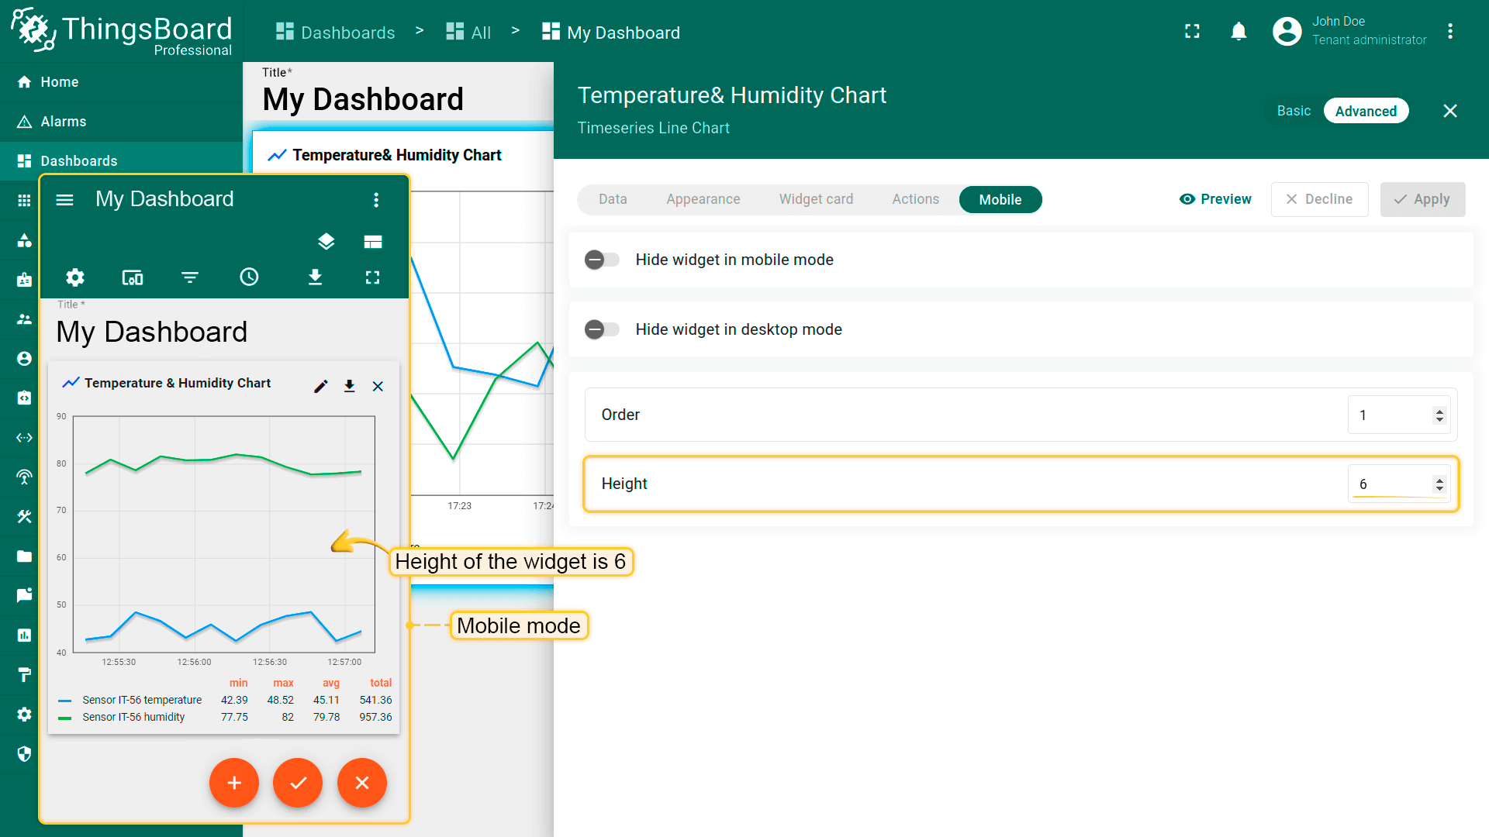
Task: Click the manage layouts icon in mobile view
Action: [x=372, y=242]
